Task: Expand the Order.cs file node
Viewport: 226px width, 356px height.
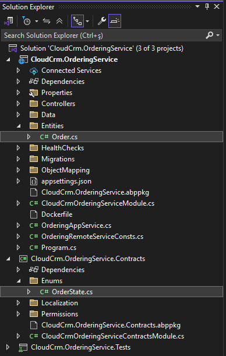Action: 29,137
